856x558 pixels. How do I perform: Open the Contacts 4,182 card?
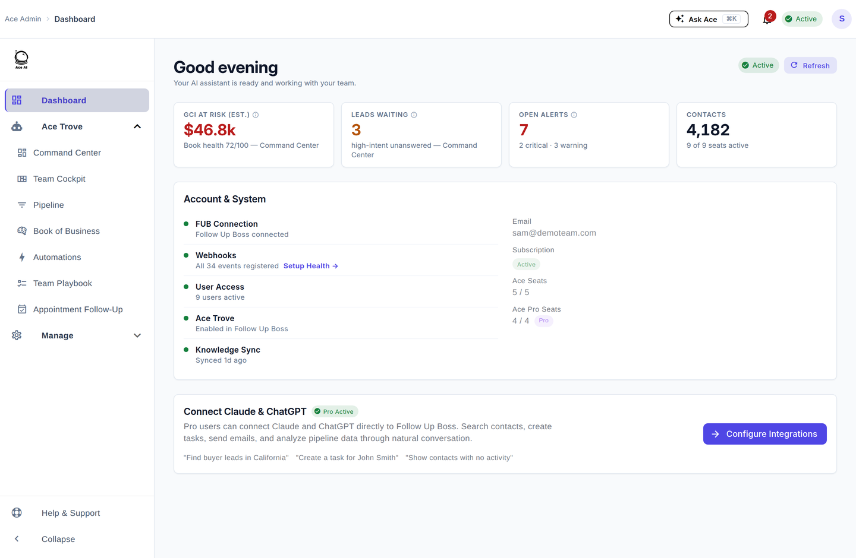pyautogui.click(x=757, y=135)
